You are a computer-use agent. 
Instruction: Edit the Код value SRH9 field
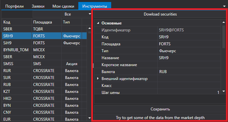point(189,37)
